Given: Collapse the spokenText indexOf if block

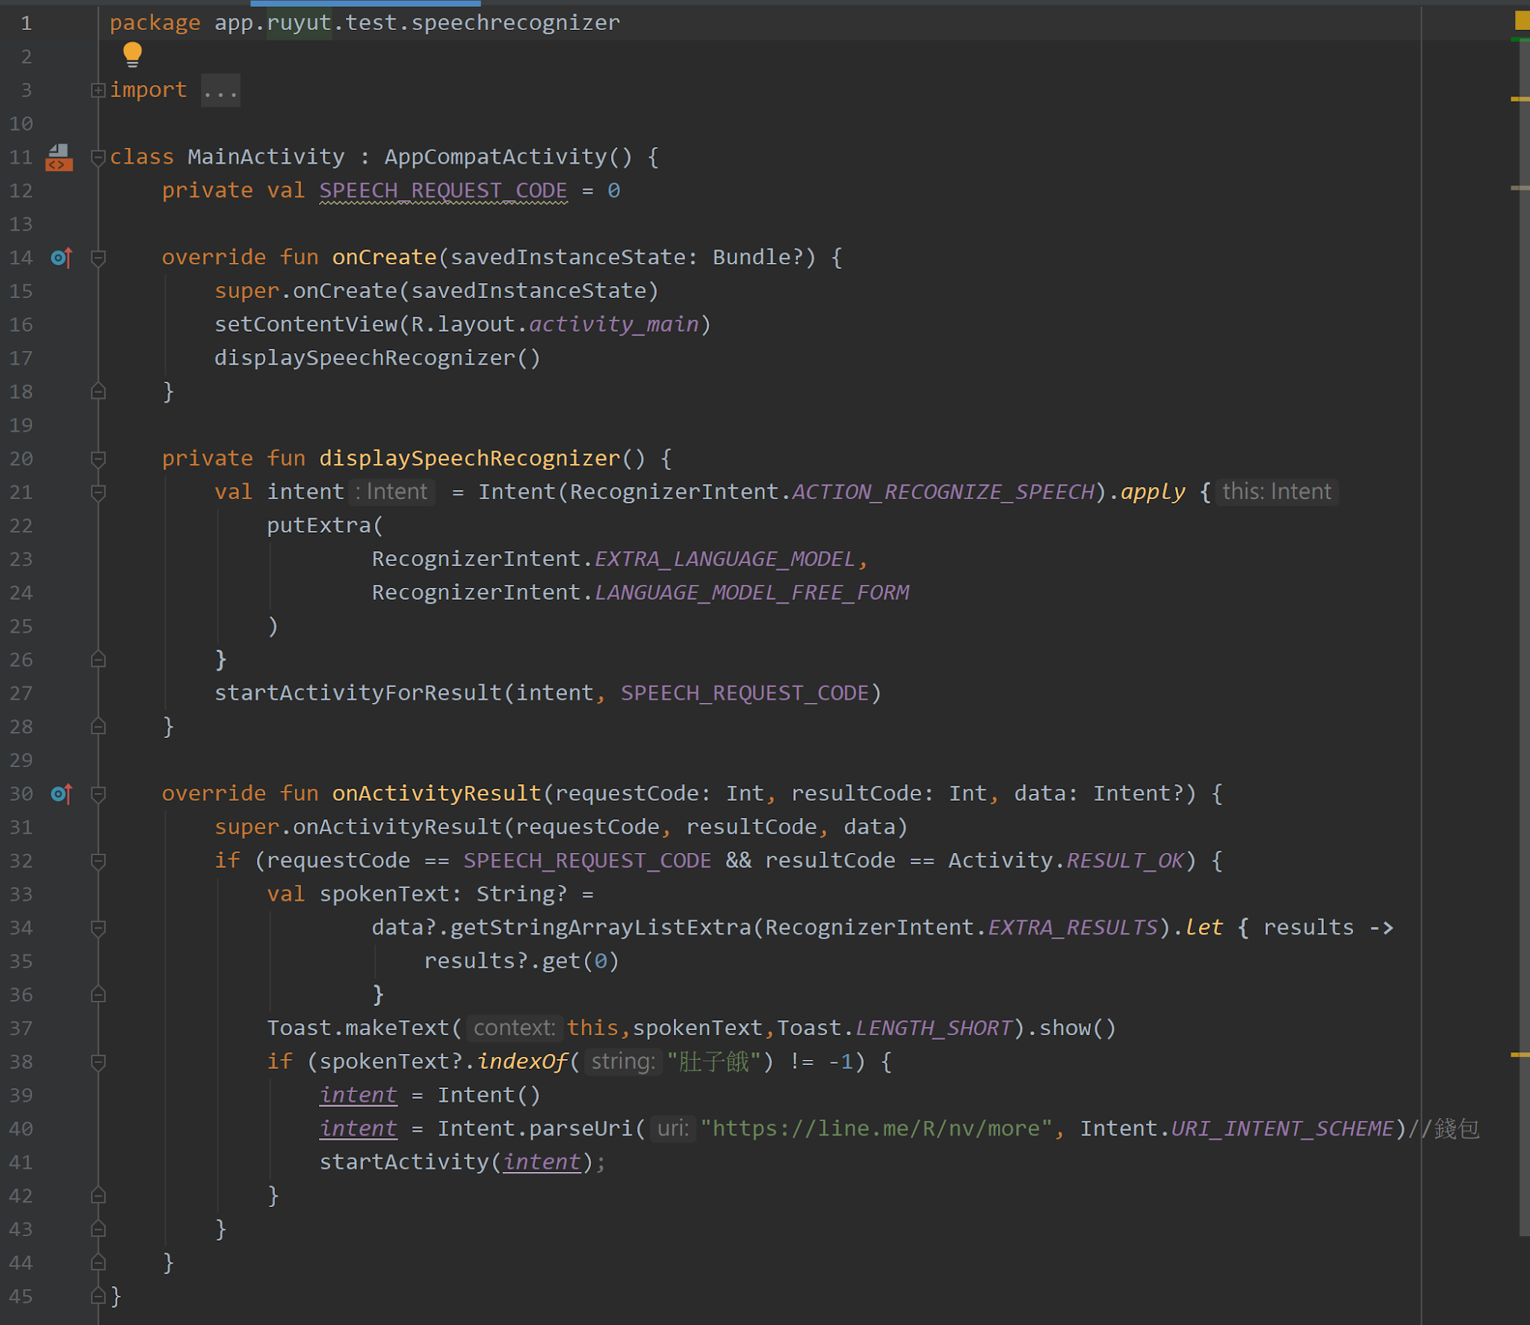Looking at the screenshot, I should tap(98, 1061).
